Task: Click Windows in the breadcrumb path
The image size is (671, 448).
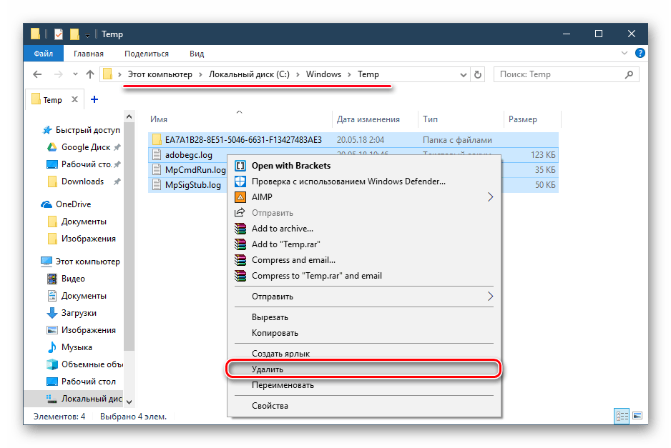Action: point(323,74)
